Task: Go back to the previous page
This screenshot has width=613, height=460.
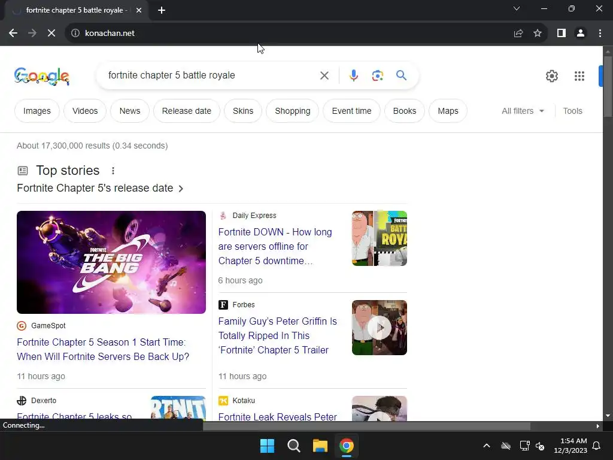Action: pyautogui.click(x=13, y=34)
